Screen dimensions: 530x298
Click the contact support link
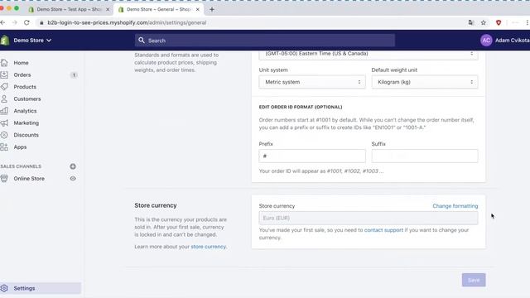pos(383,230)
